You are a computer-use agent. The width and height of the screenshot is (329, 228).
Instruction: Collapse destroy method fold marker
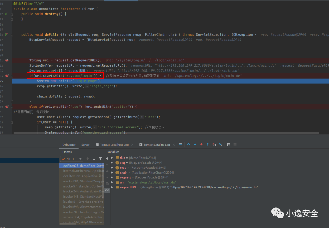[x=12, y=14]
